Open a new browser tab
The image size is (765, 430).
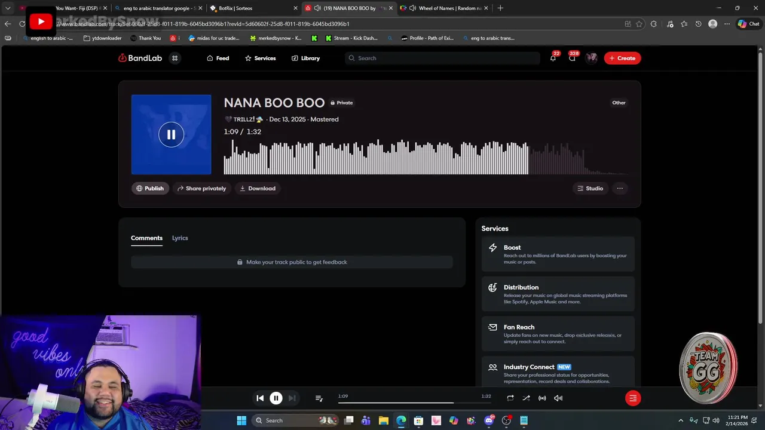(500, 8)
